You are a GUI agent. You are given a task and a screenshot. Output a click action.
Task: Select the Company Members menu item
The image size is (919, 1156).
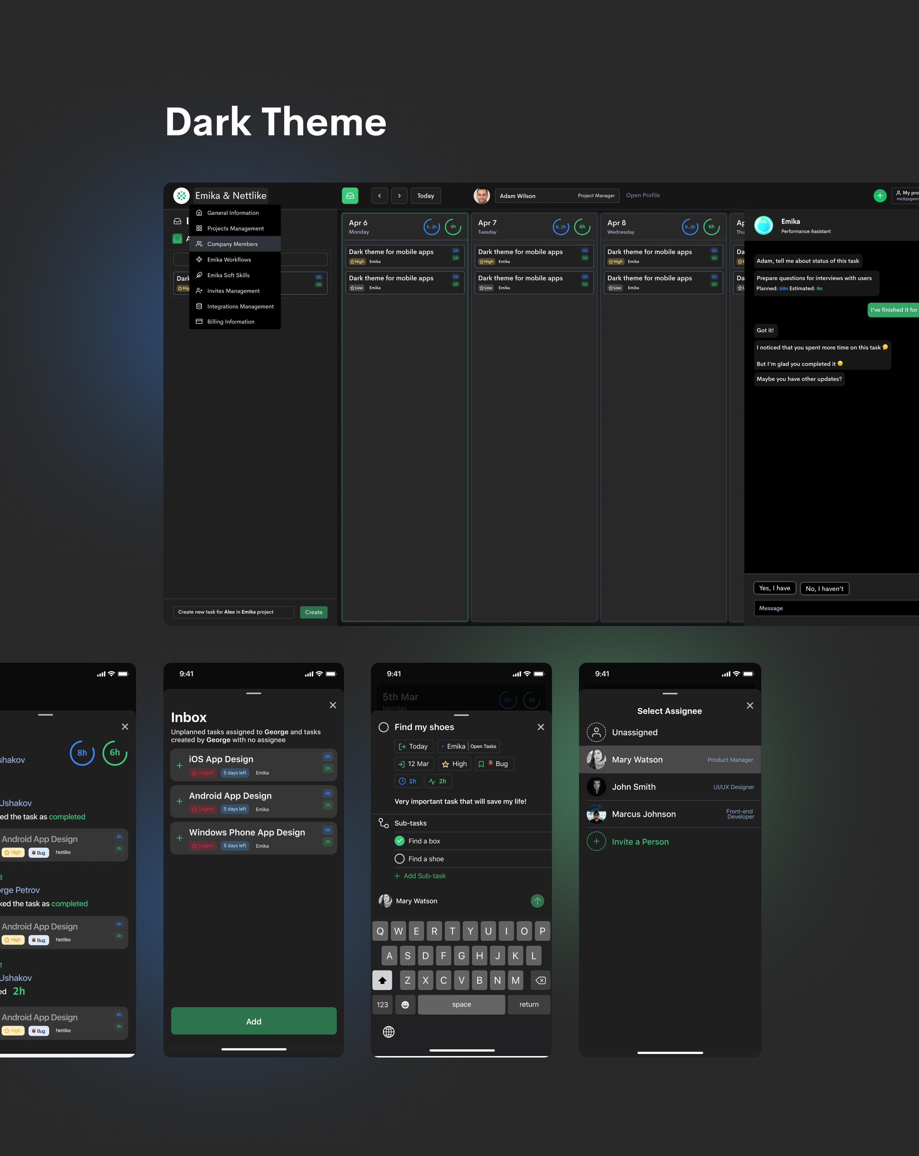pyautogui.click(x=233, y=244)
